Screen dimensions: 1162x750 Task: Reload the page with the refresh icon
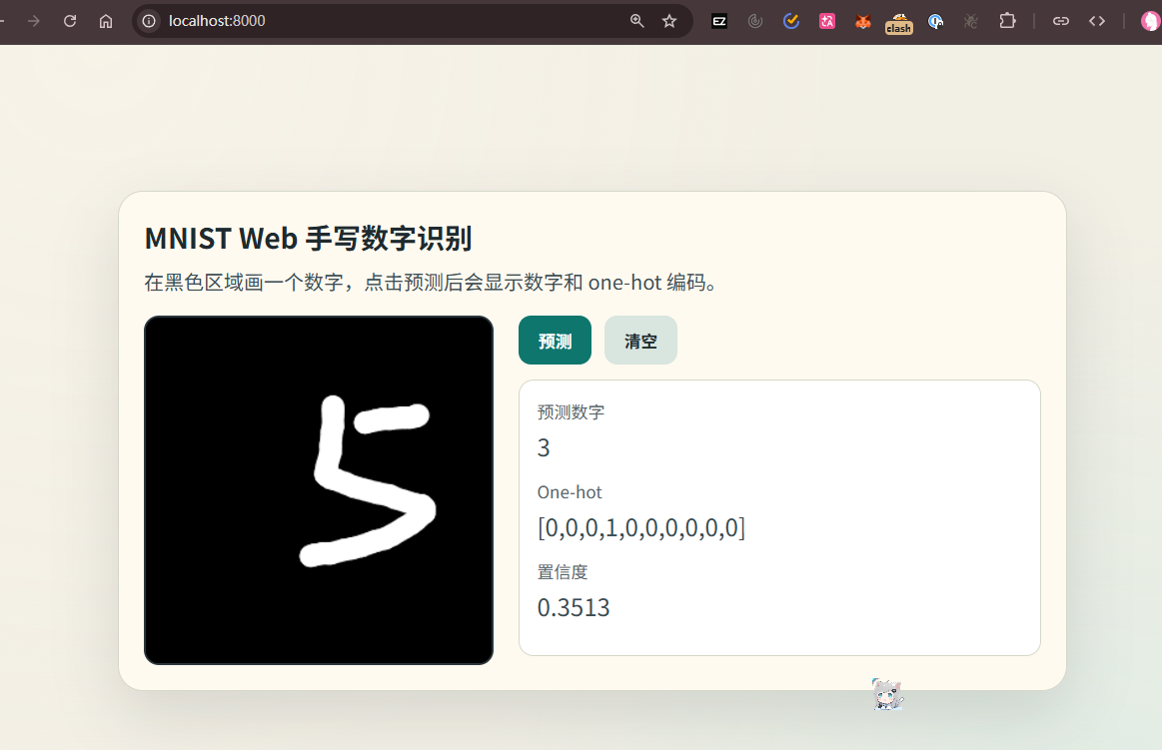[x=70, y=21]
